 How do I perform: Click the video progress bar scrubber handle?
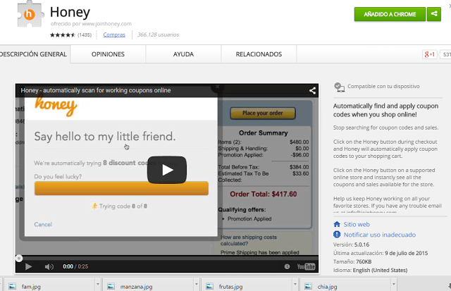pyautogui.click(x=19, y=258)
